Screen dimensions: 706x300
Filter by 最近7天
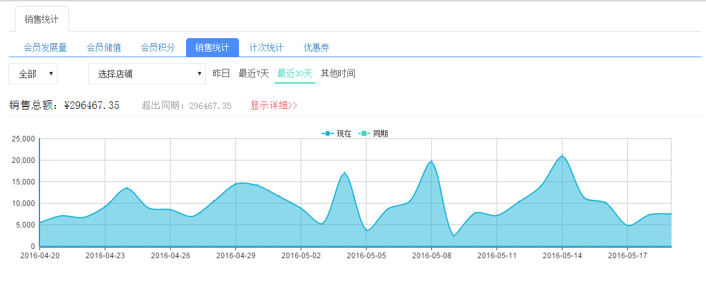click(253, 73)
